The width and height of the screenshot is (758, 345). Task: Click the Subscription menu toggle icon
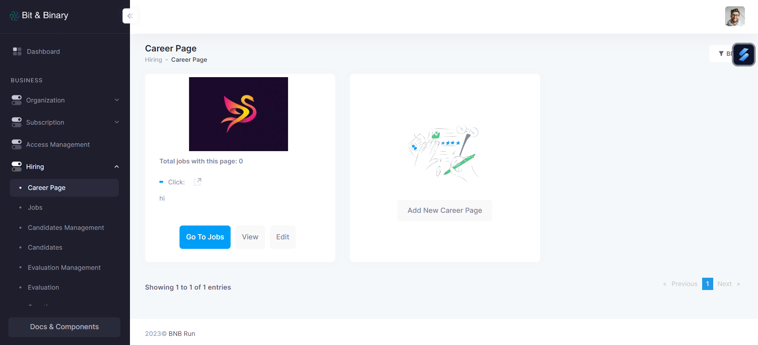[x=17, y=122]
